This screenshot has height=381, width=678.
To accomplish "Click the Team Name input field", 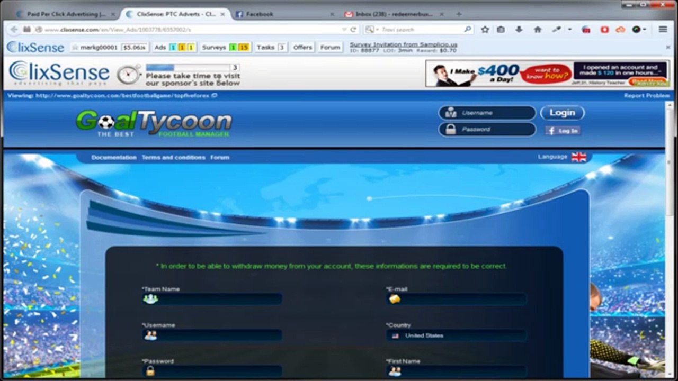I will pyautogui.click(x=212, y=300).
